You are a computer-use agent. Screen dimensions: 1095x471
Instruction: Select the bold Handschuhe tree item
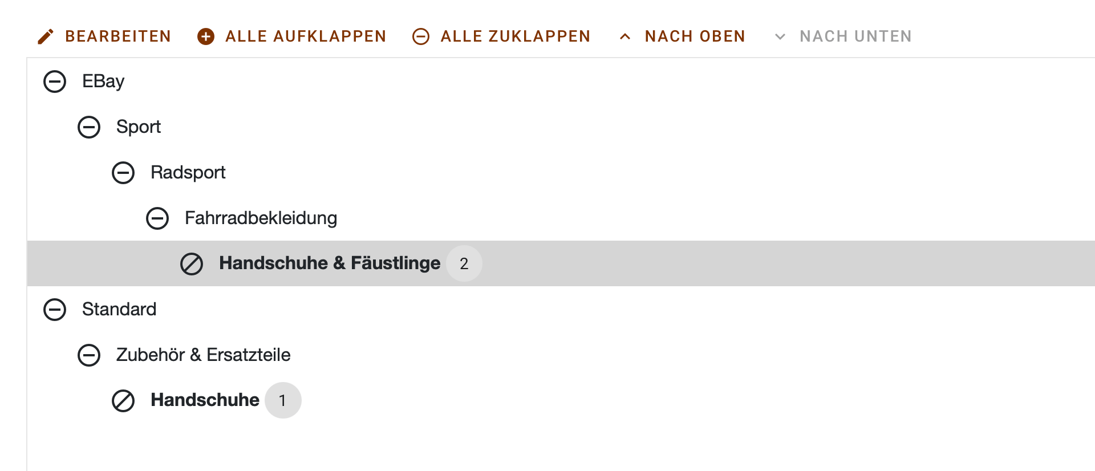point(205,400)
